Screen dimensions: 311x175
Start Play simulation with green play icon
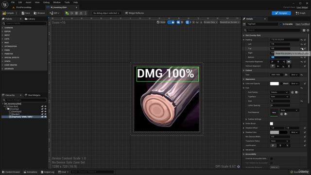tap(67, 13)
